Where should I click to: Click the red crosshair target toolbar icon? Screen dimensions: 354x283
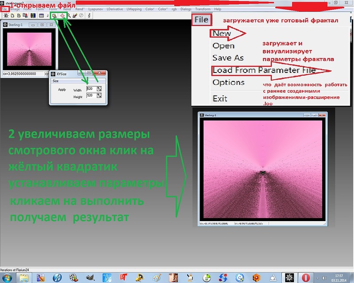(62, 15)
